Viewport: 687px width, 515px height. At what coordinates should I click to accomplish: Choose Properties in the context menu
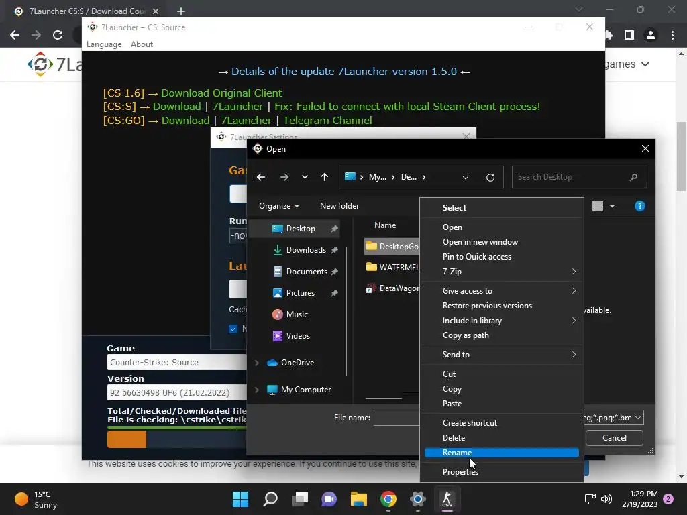click(502, 472)
